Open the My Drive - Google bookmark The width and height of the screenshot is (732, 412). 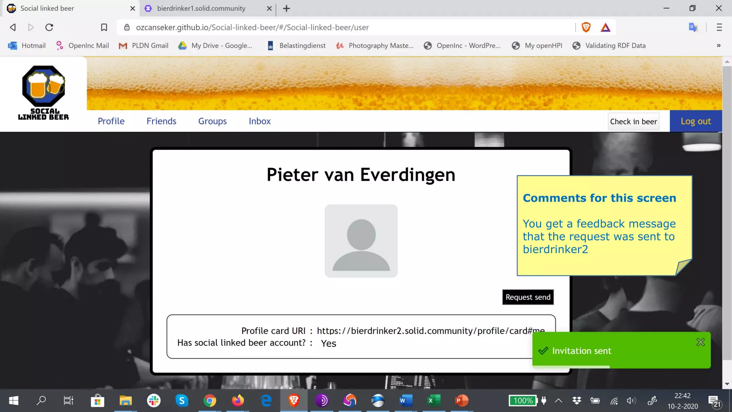point(216,45)
